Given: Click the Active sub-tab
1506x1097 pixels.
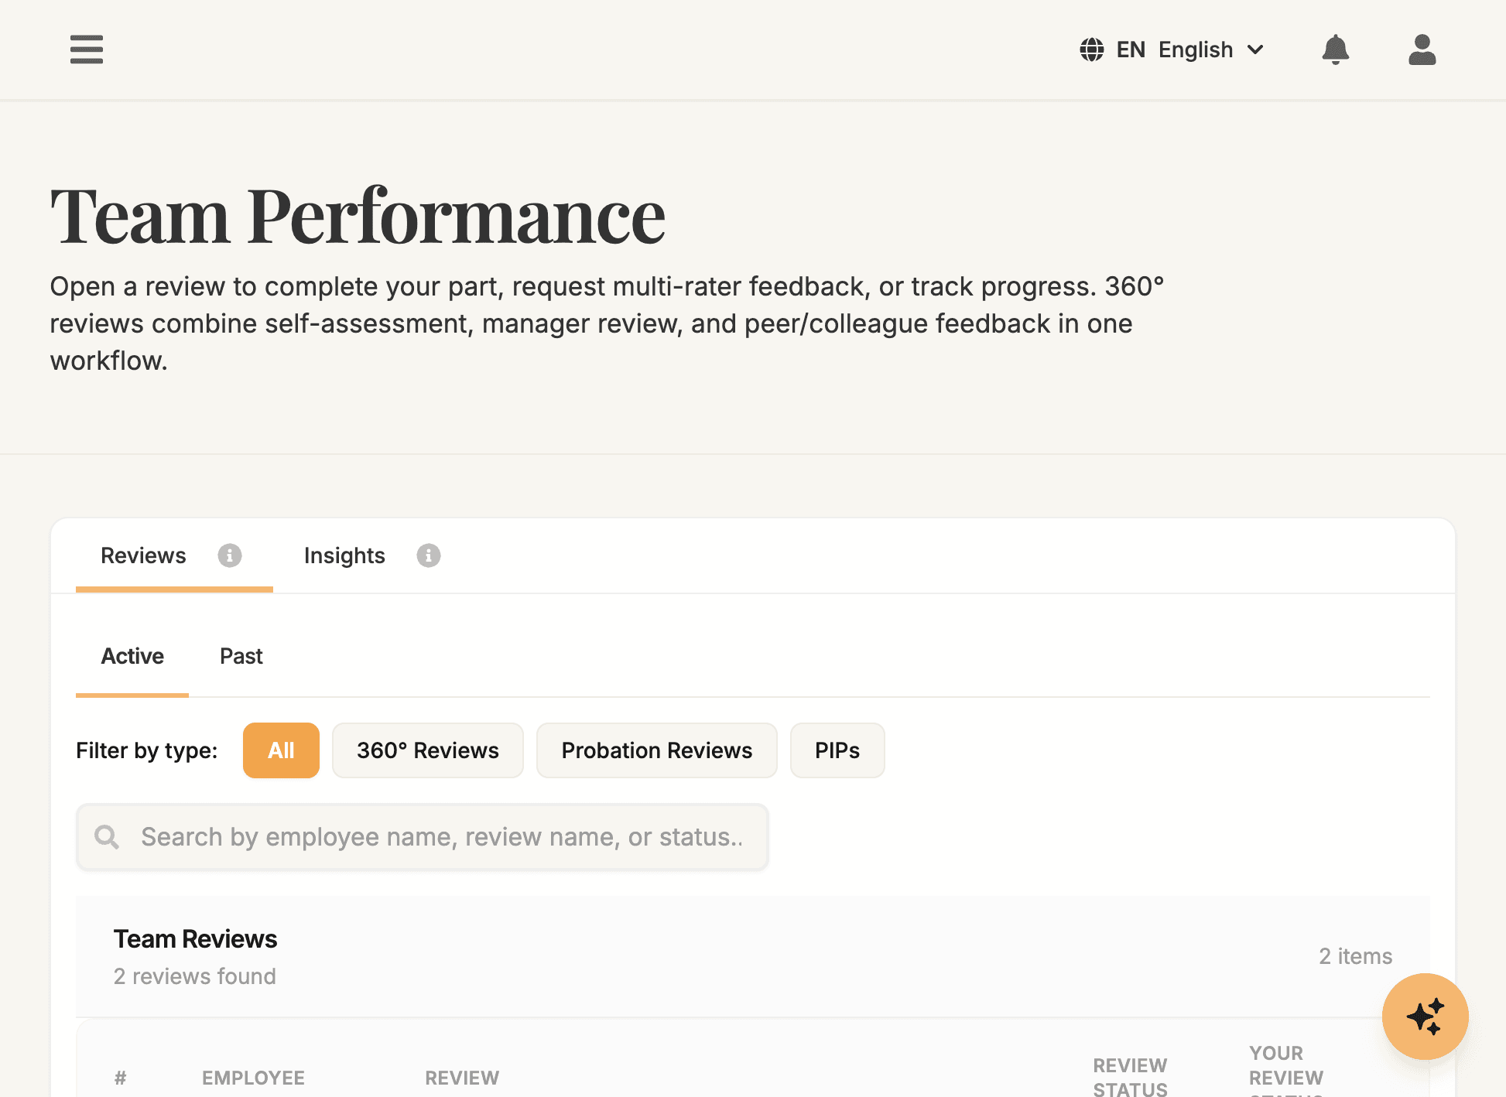Looking at the screenshot, I should click(132, 656).
